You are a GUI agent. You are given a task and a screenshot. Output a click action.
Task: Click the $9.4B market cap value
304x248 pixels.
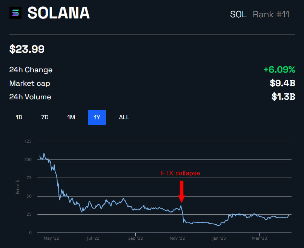(282, 83)
